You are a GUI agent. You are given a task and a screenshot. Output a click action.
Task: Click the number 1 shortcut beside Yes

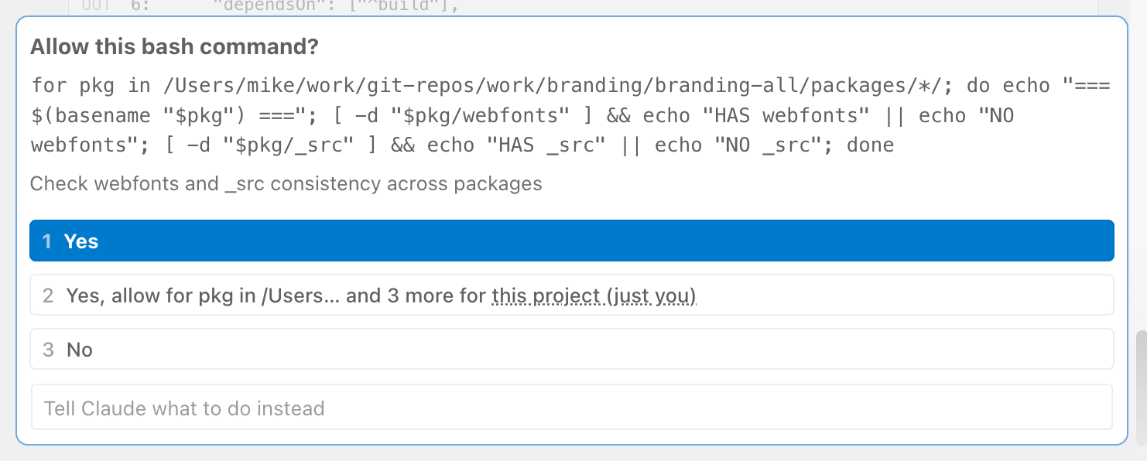(47, 241)
